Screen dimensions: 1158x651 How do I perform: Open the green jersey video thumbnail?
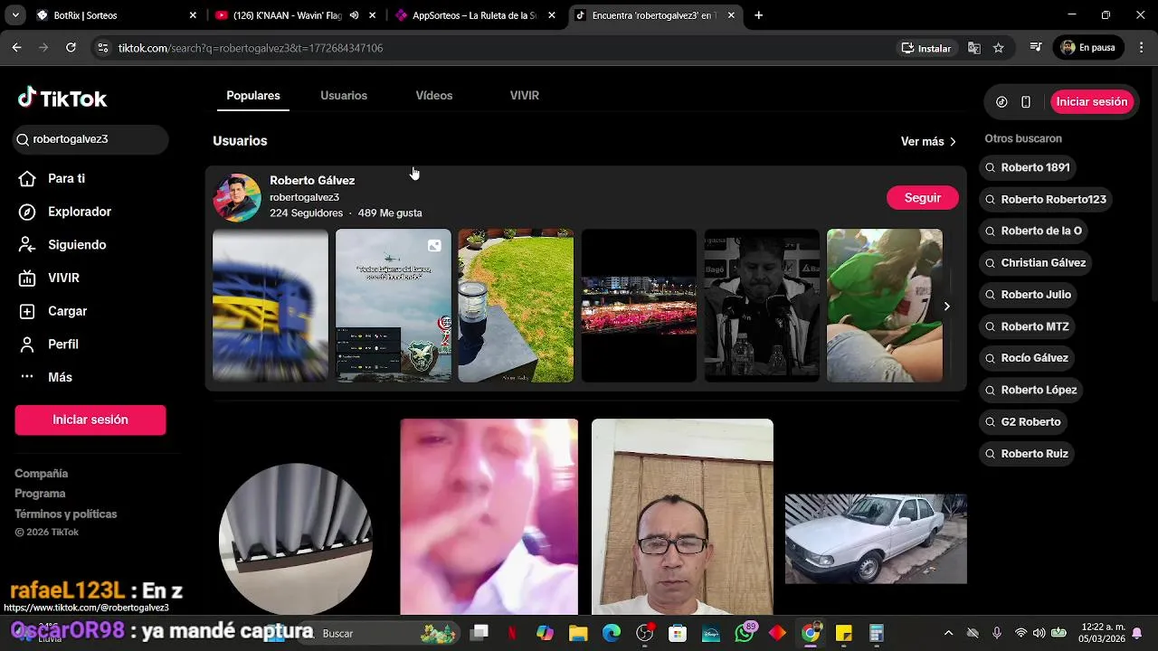click(x=885, y=306)
